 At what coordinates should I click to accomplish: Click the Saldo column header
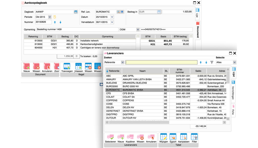click(x=198, y=71)
